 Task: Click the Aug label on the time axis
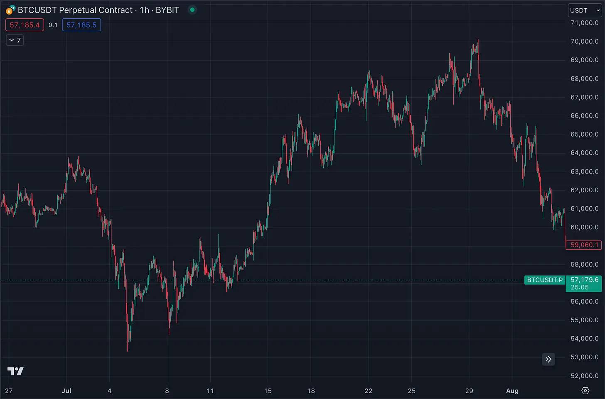512,391
